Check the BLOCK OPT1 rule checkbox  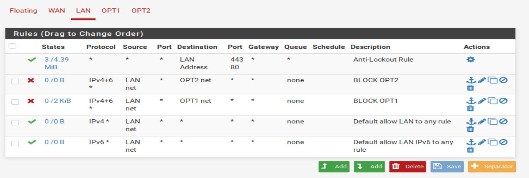pos(15,102)
